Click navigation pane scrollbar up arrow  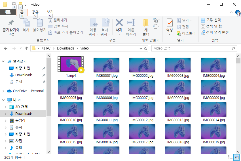[x=48, y=56]
